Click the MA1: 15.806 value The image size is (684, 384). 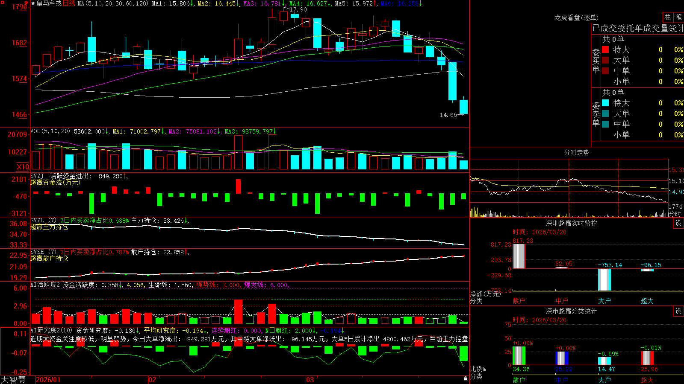173,3
